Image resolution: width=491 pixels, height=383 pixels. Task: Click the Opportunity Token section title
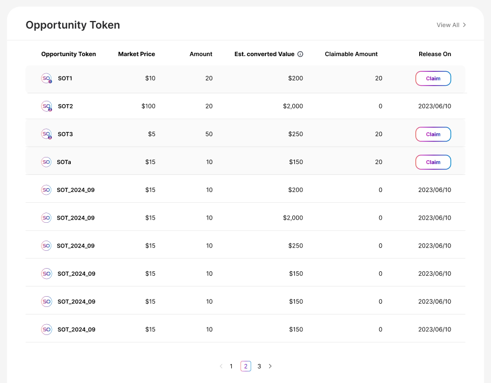click(73, 25)
